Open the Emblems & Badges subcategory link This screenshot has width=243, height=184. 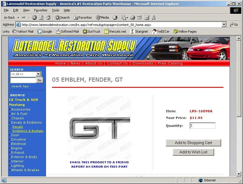pyautogui.click(x=28, y=131)
